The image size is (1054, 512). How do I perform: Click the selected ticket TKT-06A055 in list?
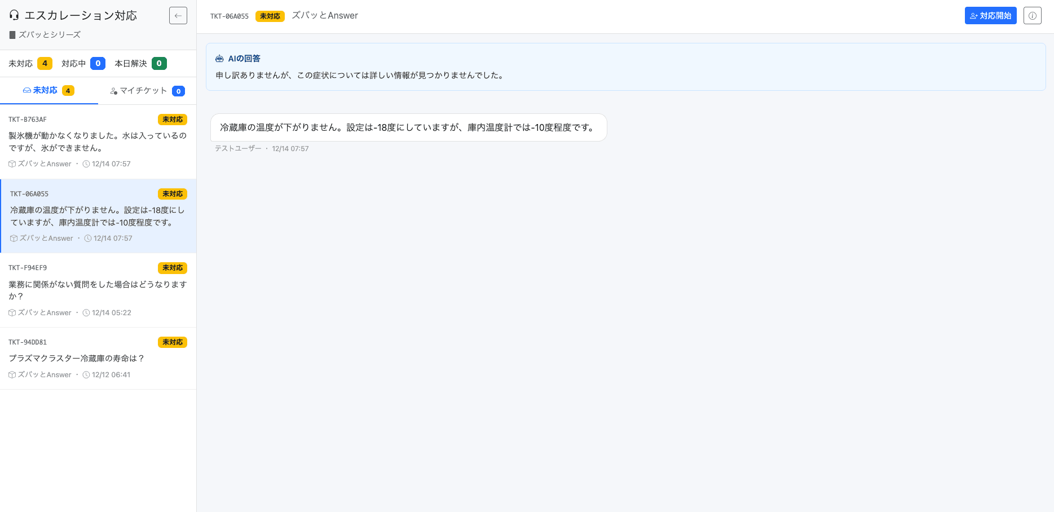[98, 217]
